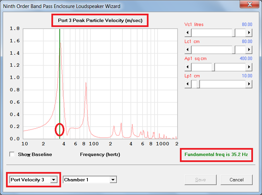Click the window title Ninth Order Band Pass

[62, 6]
